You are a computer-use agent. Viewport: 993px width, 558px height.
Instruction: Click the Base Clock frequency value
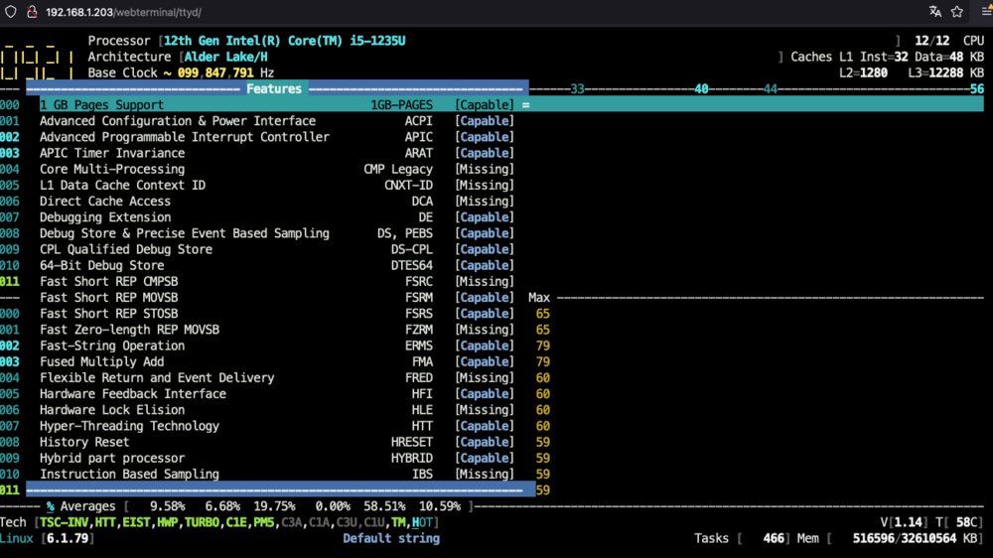[215, 72]
